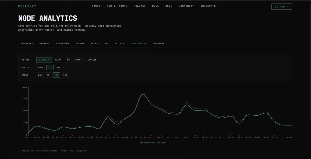Click the May 9 x-axis label
The width and height of the screenshot is (311, 159).
pyautogui.click(x=239, y=137)
